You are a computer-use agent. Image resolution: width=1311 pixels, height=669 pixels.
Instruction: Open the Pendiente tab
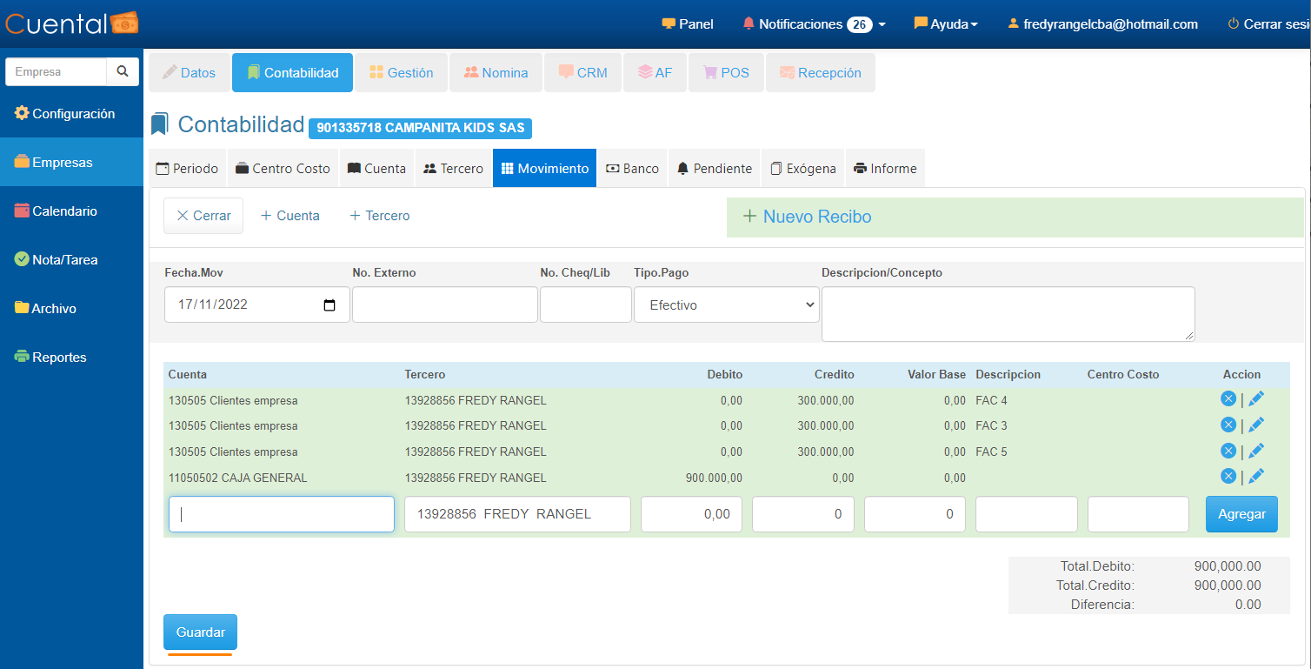pyautogui.click(x=715, y=169)
